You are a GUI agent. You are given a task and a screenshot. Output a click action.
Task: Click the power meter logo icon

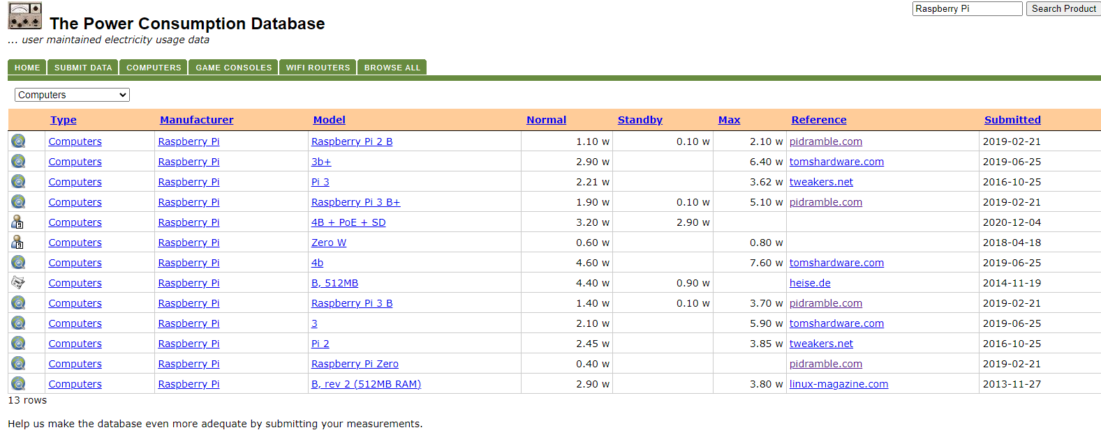point(24,15)
